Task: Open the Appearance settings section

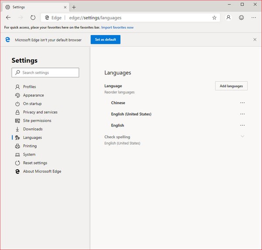Action: 33,95
